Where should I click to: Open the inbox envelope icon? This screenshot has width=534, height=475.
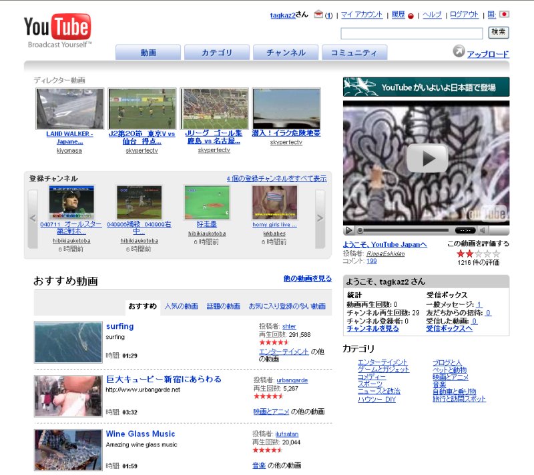(318, 14)
